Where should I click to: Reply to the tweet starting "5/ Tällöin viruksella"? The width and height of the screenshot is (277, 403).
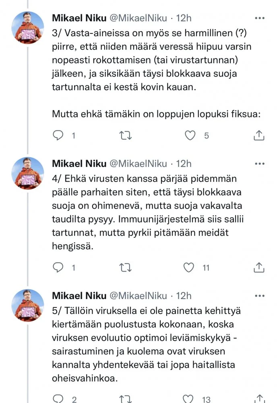tap(59, 399)
